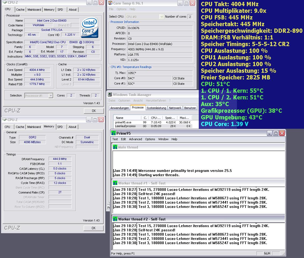Open SPD tab in top CPU-Z window
The height and width of the screenshot is (258, 304).
60,10
